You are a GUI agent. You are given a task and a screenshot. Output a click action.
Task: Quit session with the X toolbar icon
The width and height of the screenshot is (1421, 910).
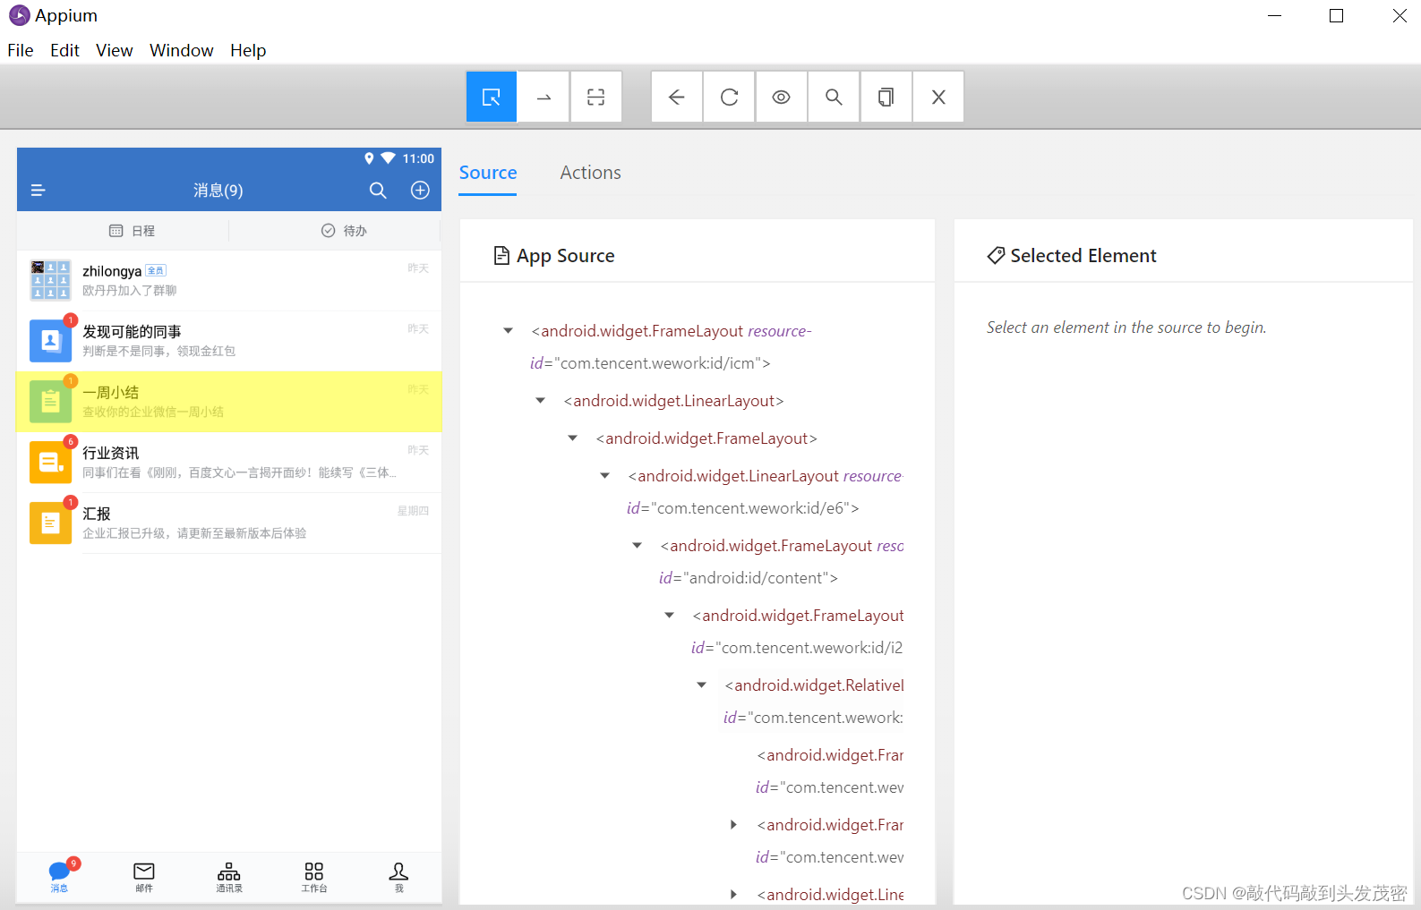[938, 97]
